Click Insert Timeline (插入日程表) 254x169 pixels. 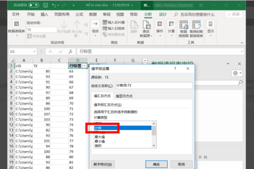click(113, 28)
